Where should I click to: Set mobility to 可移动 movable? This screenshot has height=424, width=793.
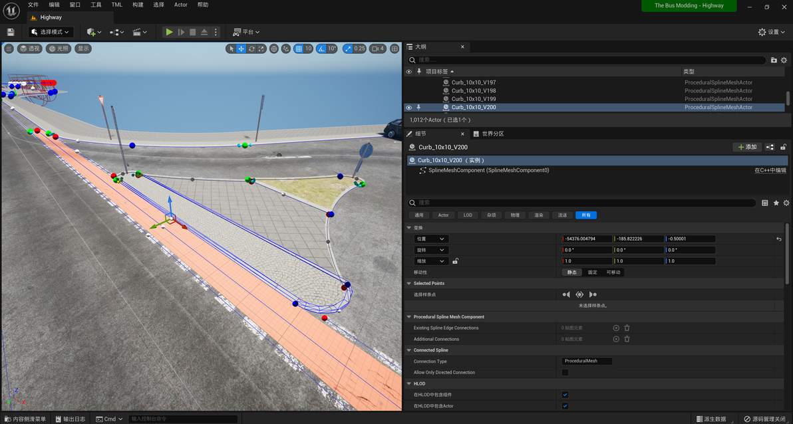[x=613, y=272]
